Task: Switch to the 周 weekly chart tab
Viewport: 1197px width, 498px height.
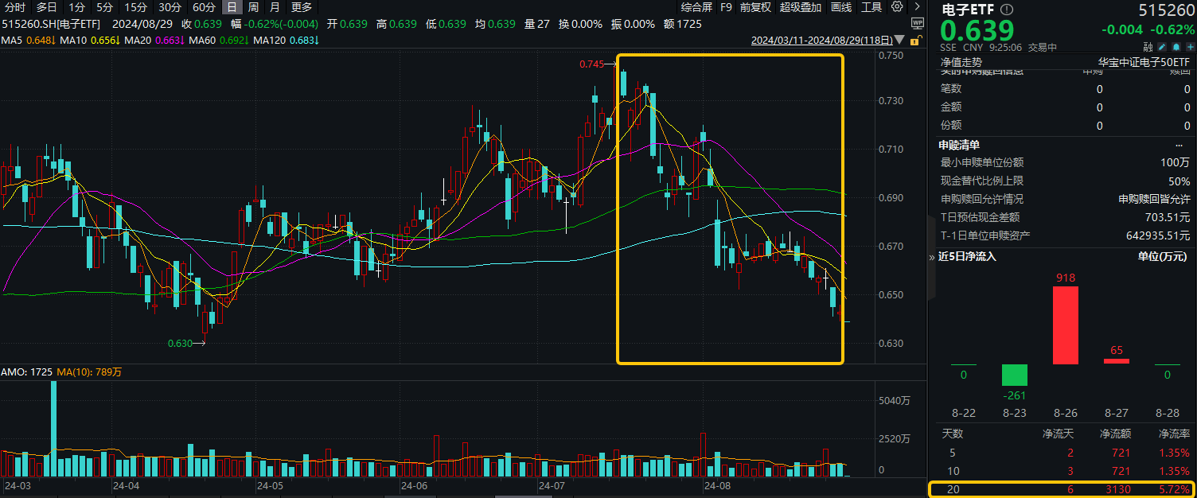Action: click(253, 7)
